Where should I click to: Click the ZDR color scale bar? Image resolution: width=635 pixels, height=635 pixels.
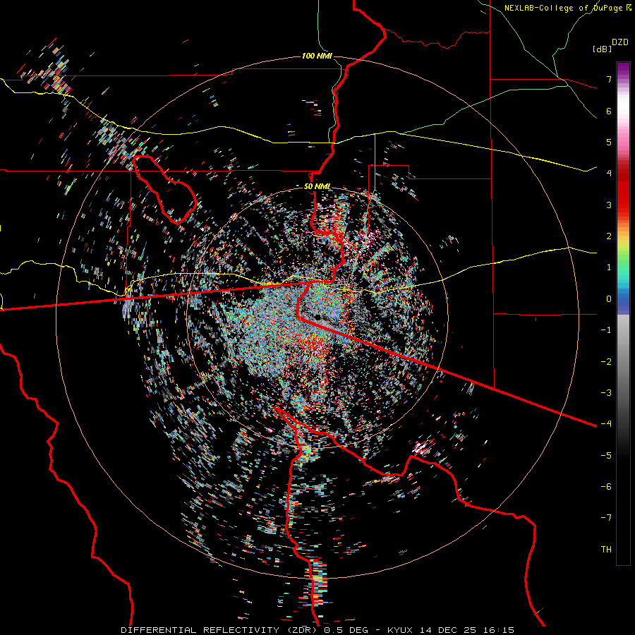623,313
